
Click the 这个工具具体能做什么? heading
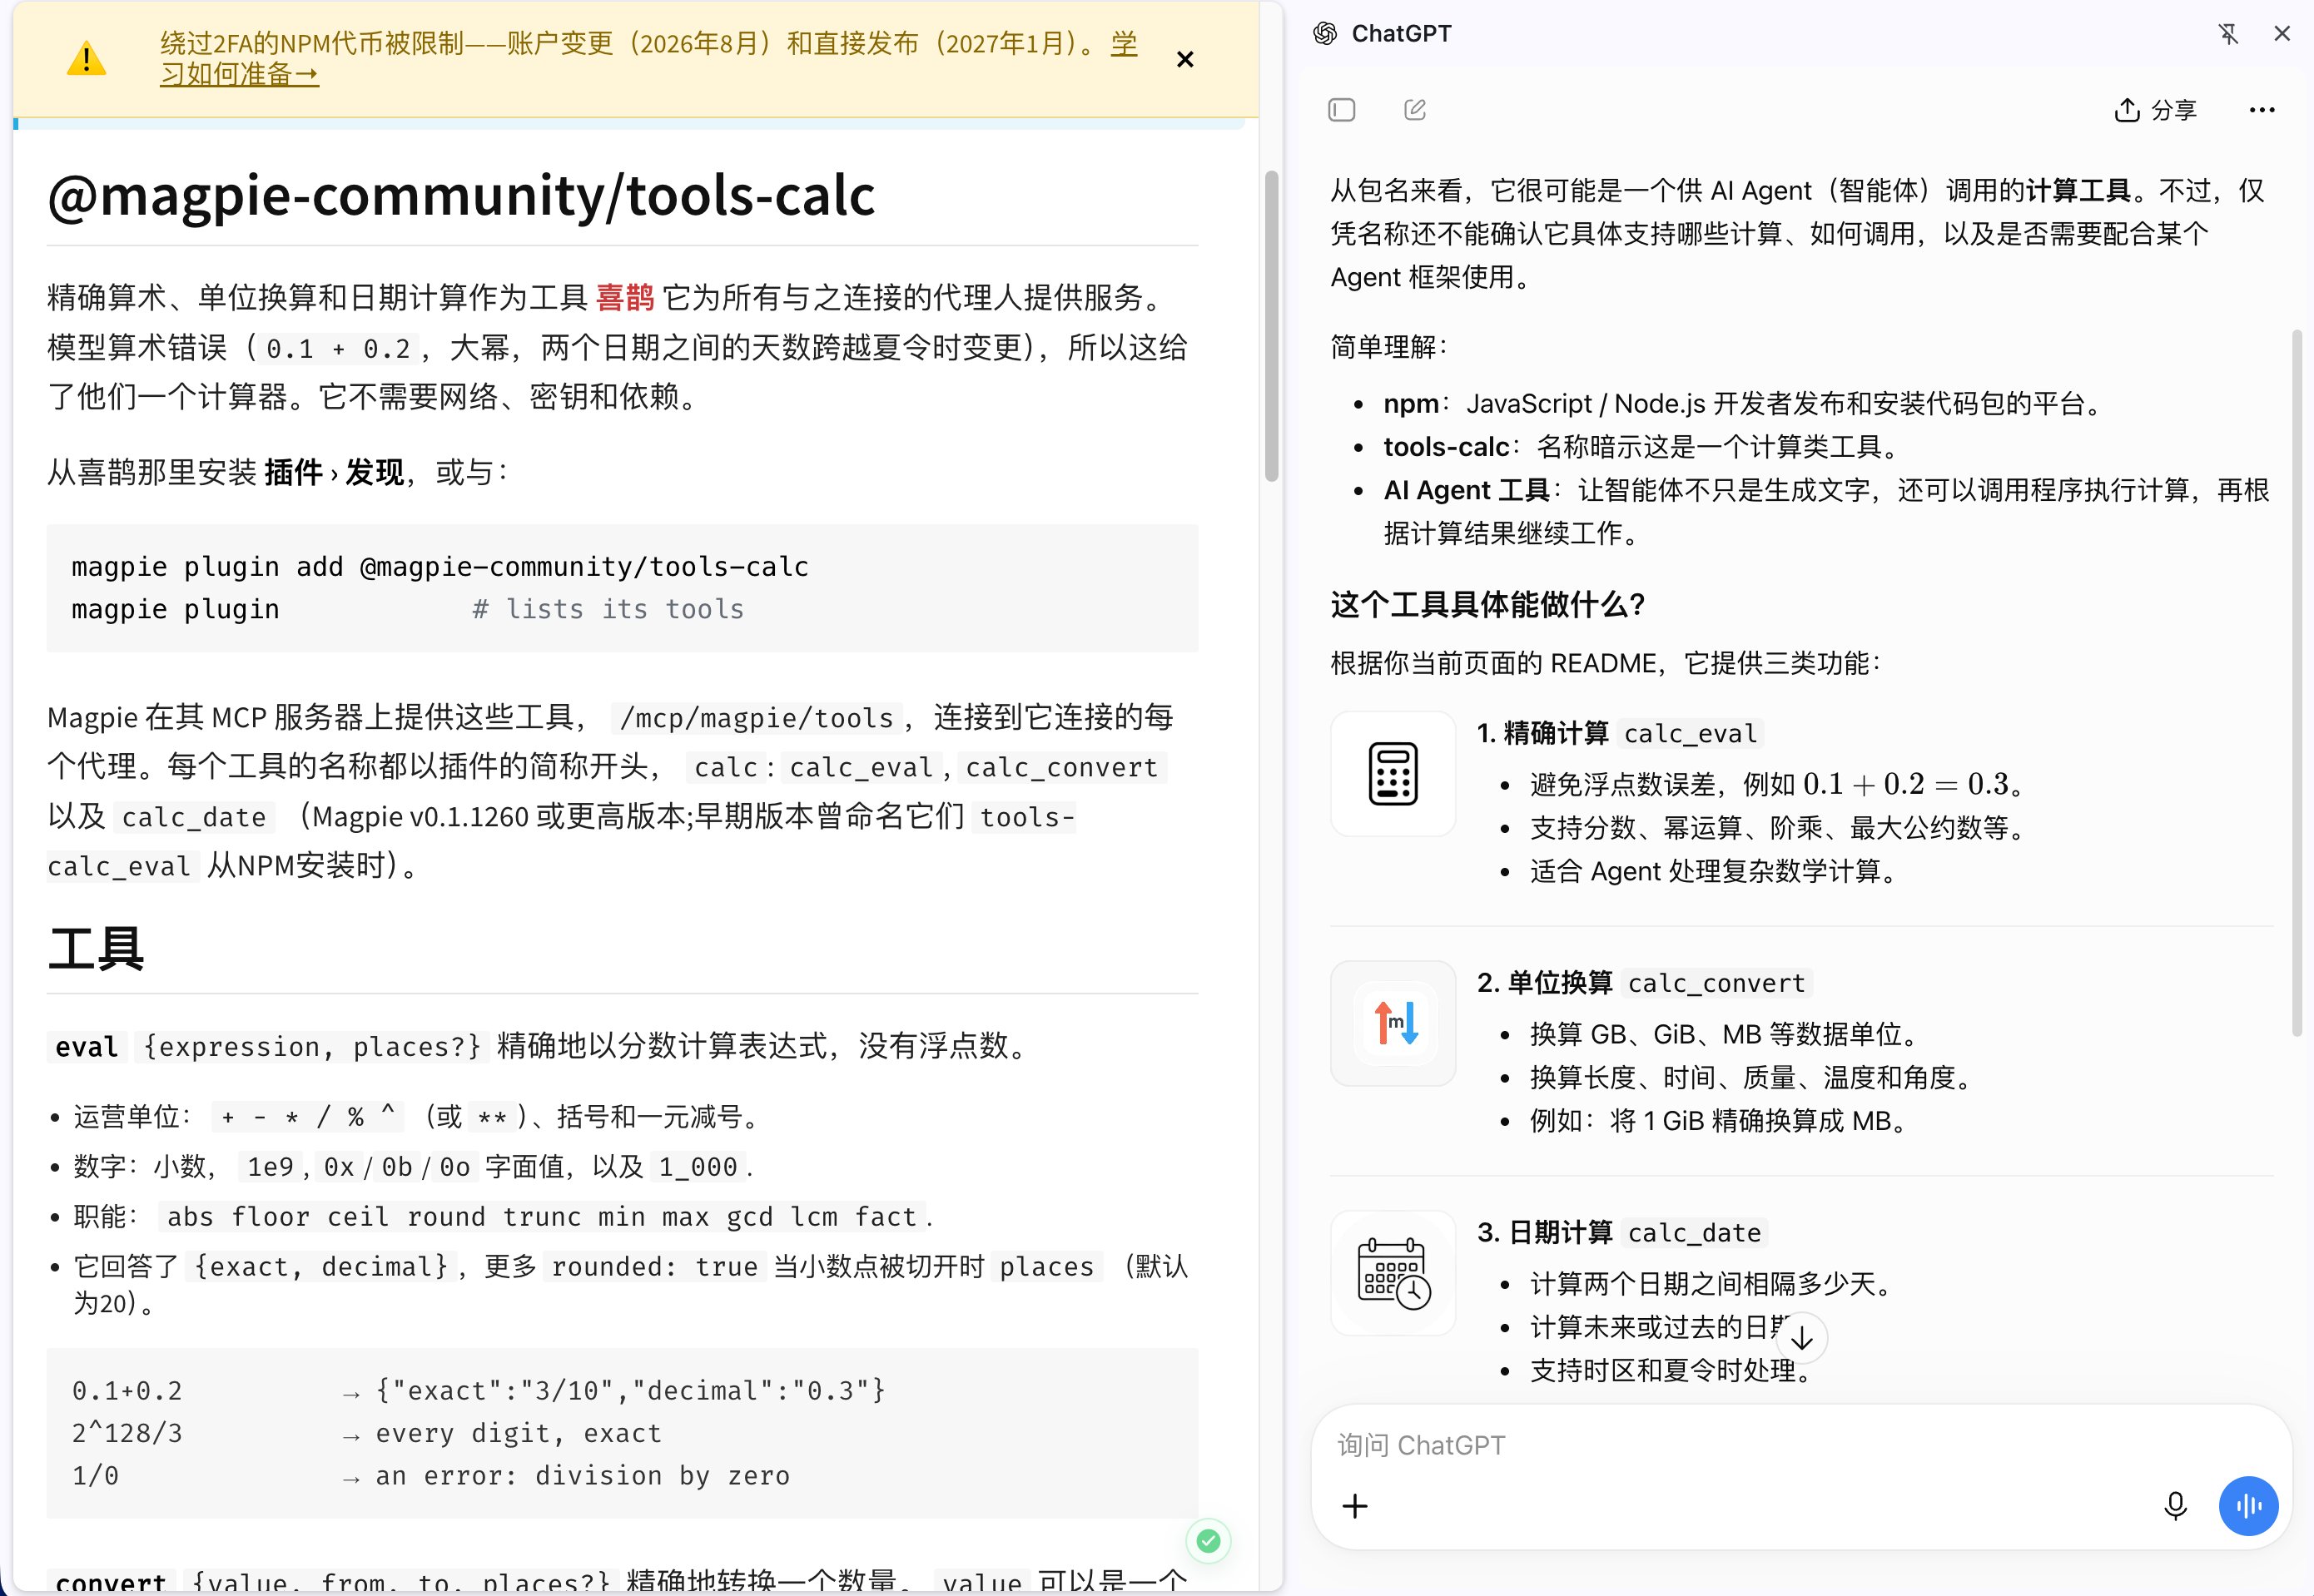[1487, 604]
